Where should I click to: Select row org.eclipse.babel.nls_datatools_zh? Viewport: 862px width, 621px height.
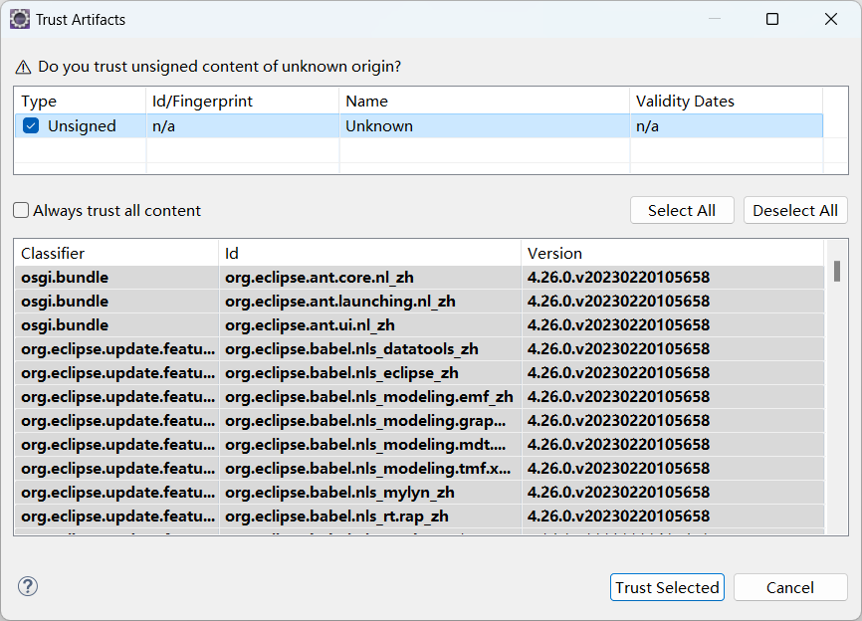(x=419, y=349)
